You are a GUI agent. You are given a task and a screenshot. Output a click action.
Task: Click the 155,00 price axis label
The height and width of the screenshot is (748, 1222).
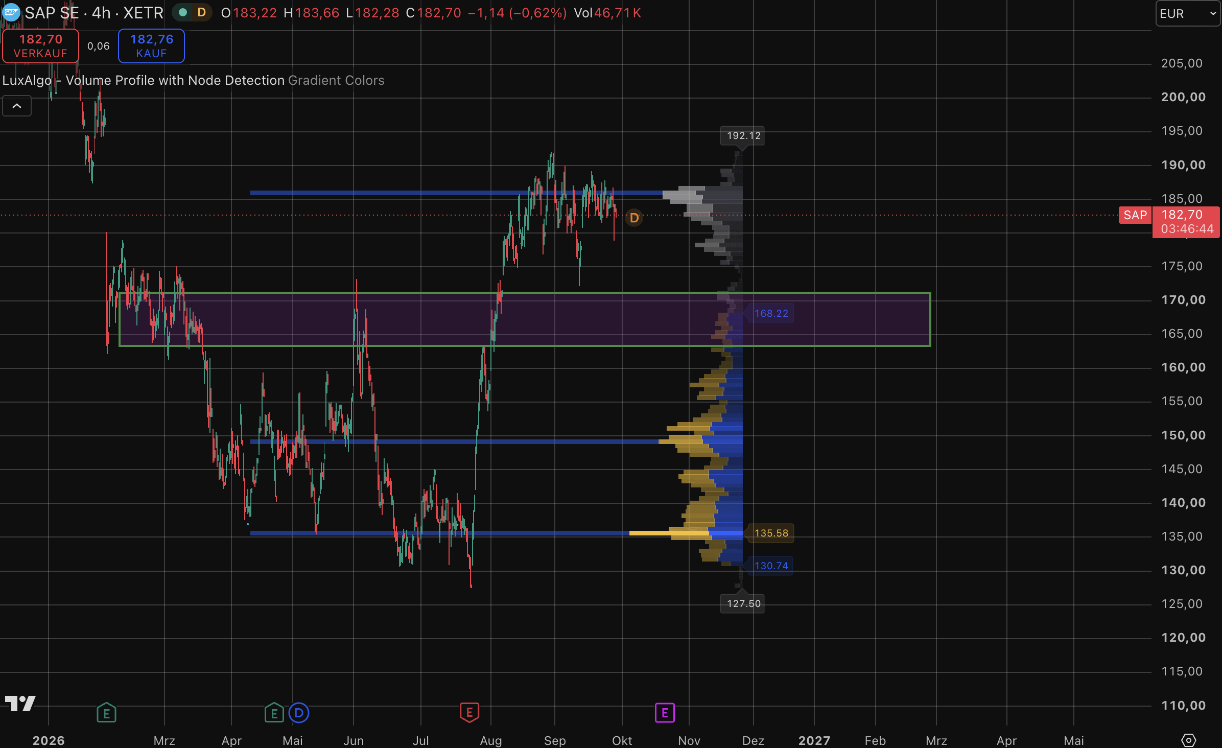(1182, 401)
